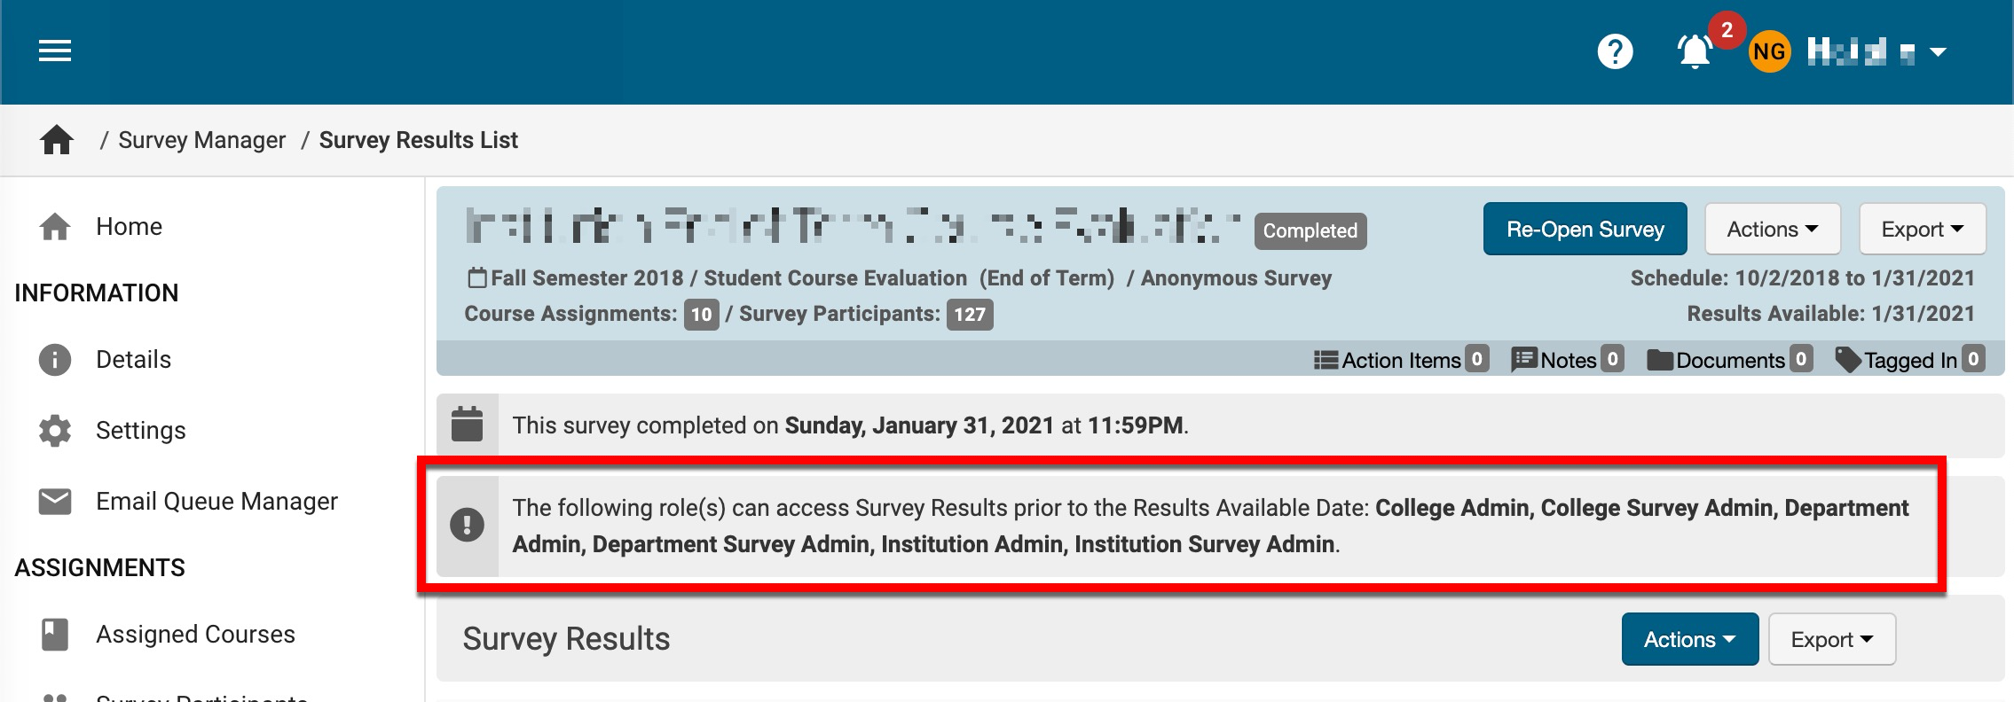Open Action Items list icon
Viewport: 2014px width, 702px height.
click(1326, 360)
